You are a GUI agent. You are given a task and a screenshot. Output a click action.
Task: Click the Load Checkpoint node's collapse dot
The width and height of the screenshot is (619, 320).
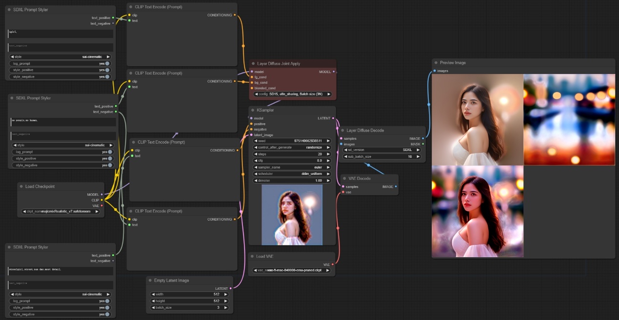tap(21, 186)
